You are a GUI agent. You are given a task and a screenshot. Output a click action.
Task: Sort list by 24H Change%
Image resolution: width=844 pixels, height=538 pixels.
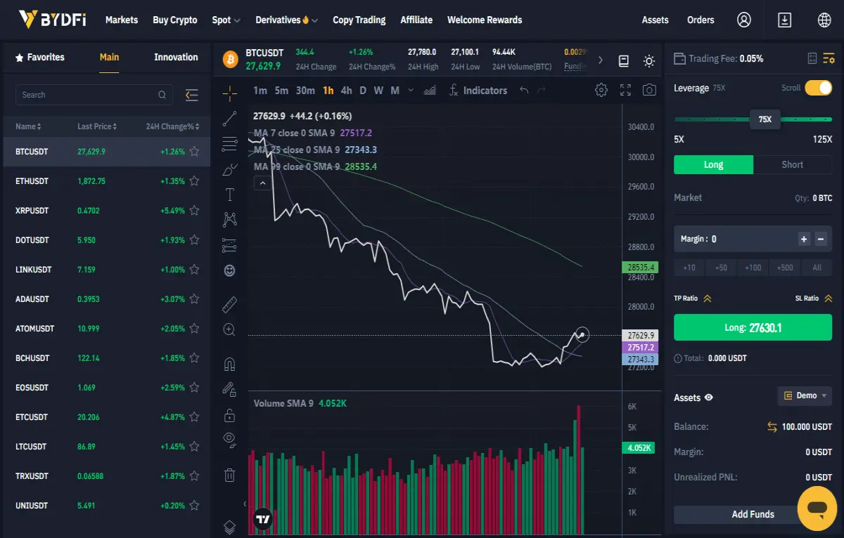[173, 126]
